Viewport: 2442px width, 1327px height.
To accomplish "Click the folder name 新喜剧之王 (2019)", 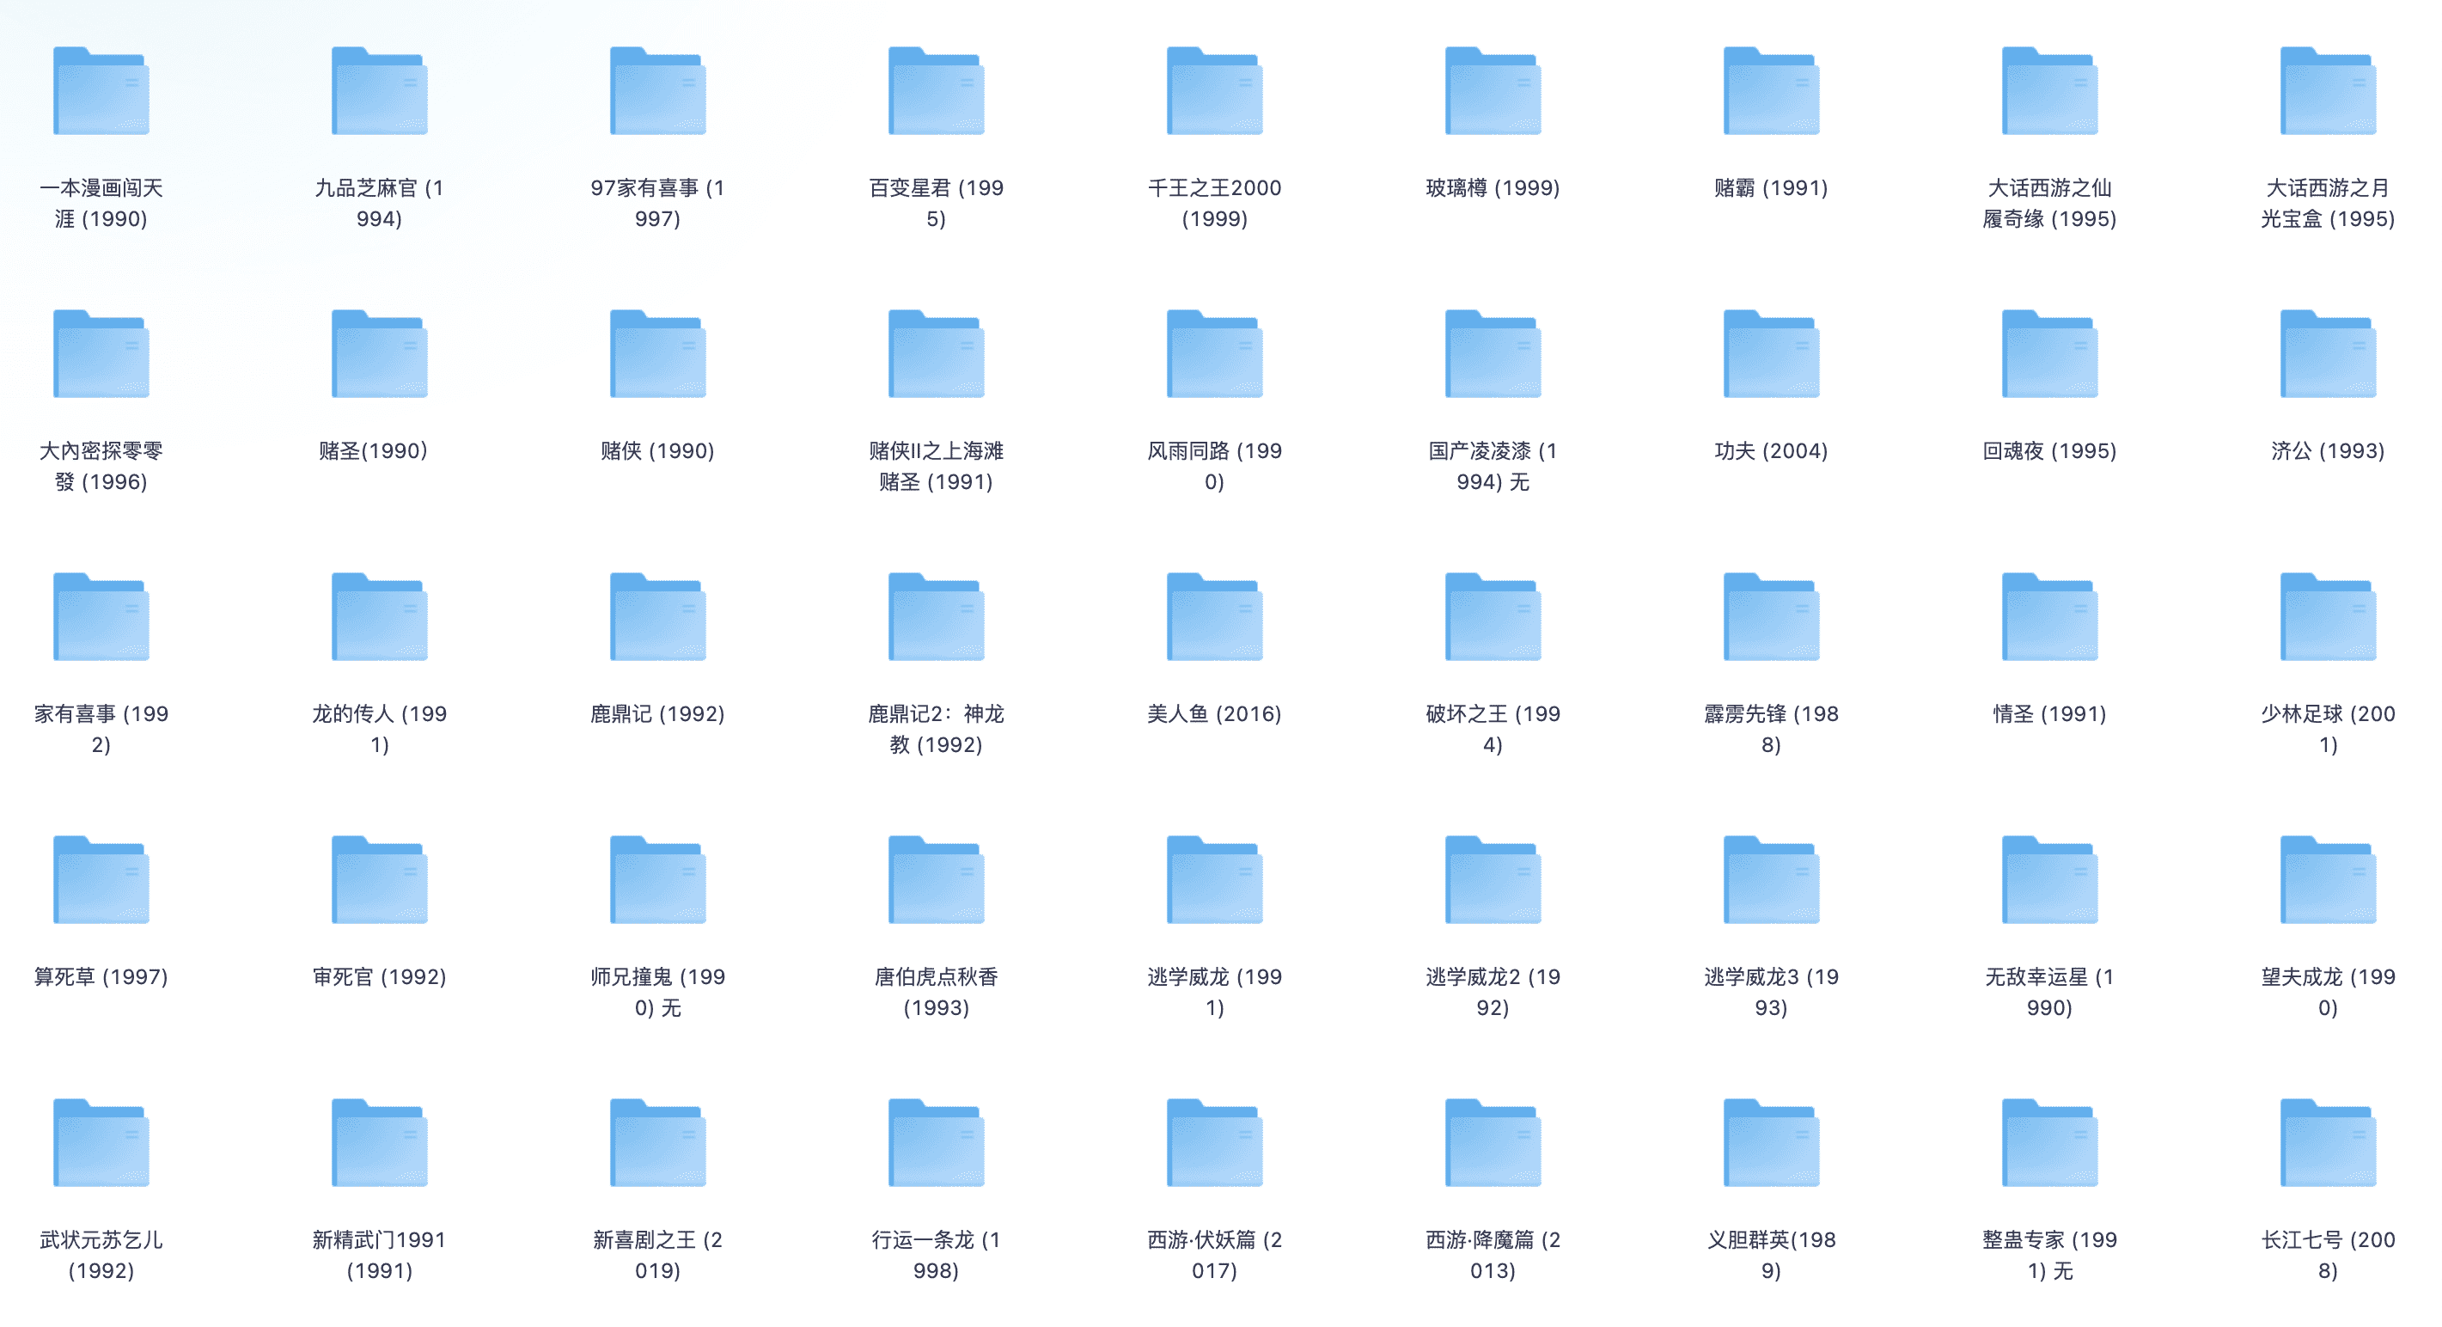I will click(x=658, y=1255).
